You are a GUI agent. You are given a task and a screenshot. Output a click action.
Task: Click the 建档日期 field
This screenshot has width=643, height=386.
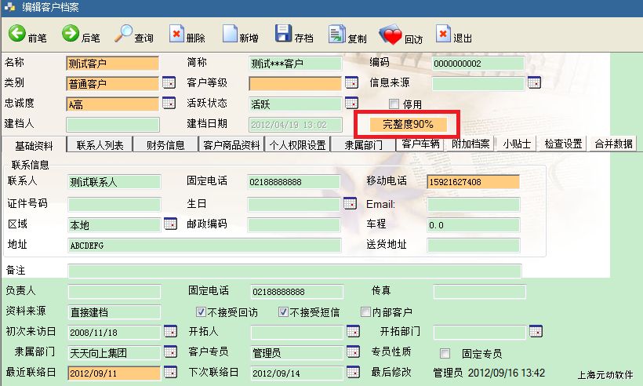pos(296,124)
